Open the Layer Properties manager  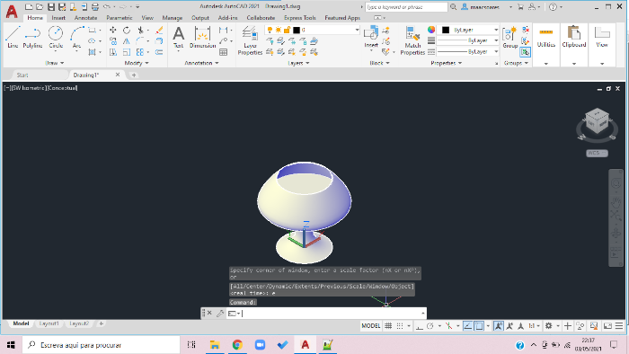pos(250,40)
